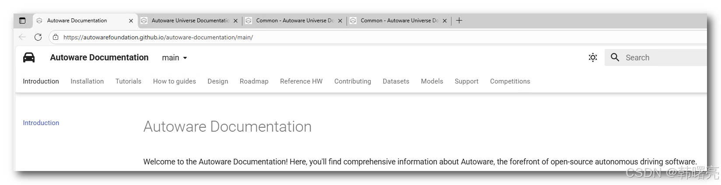Open a new tab with plus icon
The width and height of the screenshot is (721, 185).
coord(459,20)
